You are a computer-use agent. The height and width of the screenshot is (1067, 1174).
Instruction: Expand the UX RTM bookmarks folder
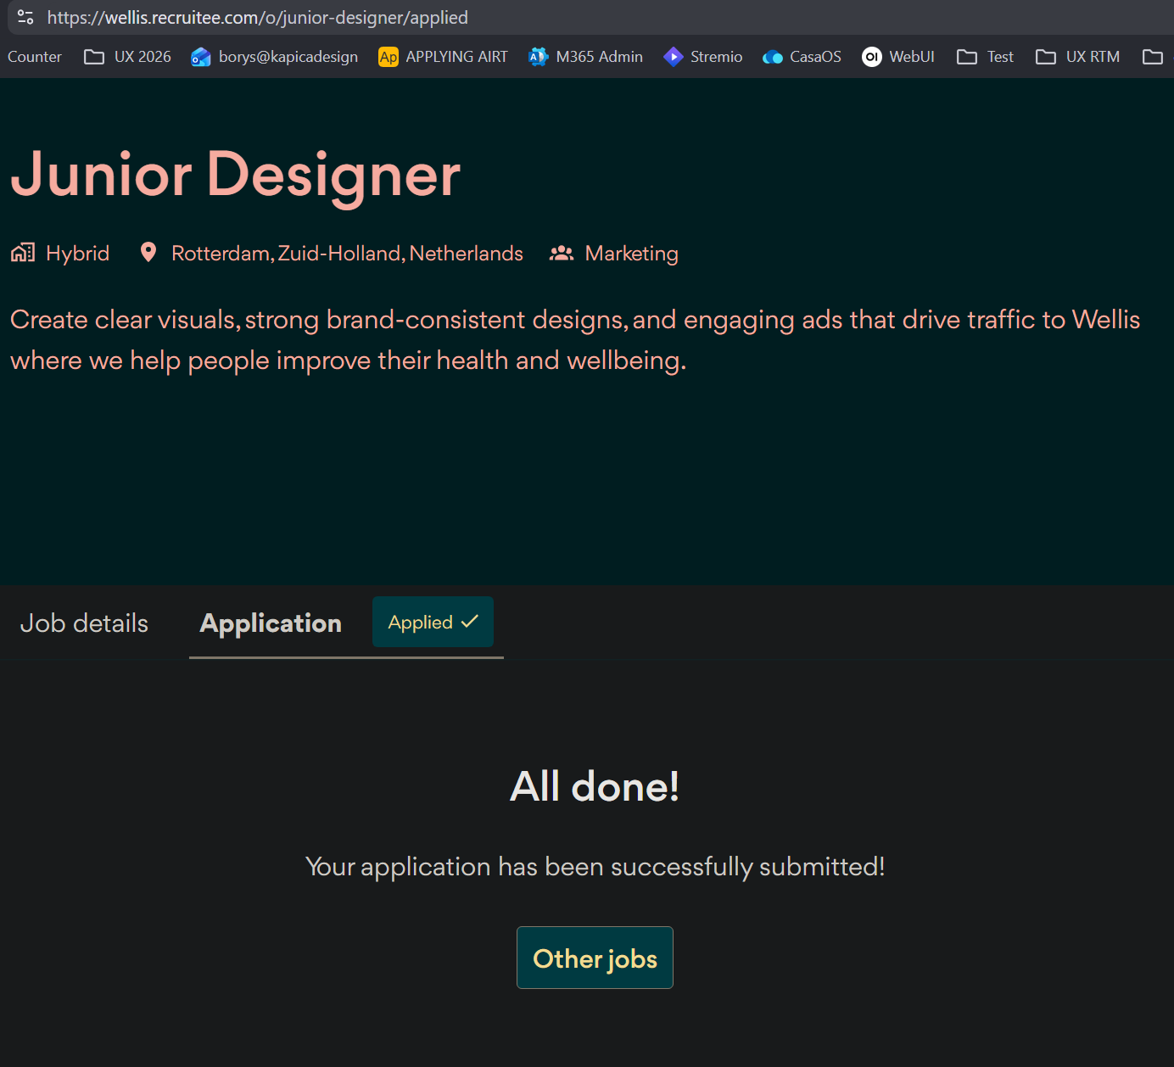(1077, 57)
